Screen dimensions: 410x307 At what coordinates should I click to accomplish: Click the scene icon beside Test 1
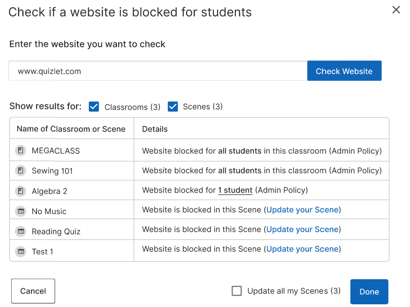[21, 251]
